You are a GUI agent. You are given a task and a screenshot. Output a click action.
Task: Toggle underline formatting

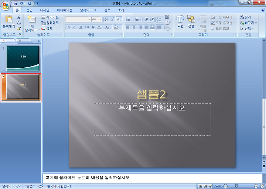click(x=81, y=27)
